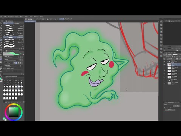The height and width of the screenshot is (136, 181).
Task: Adjust the layer opacity slider
Action: point(176,55)
